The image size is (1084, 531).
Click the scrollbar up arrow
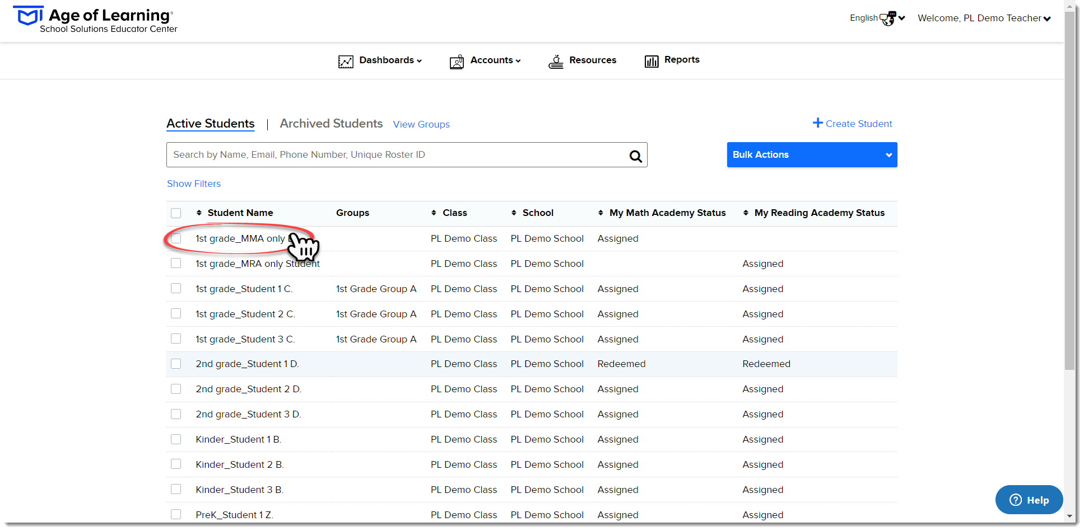coord(1070,7)
